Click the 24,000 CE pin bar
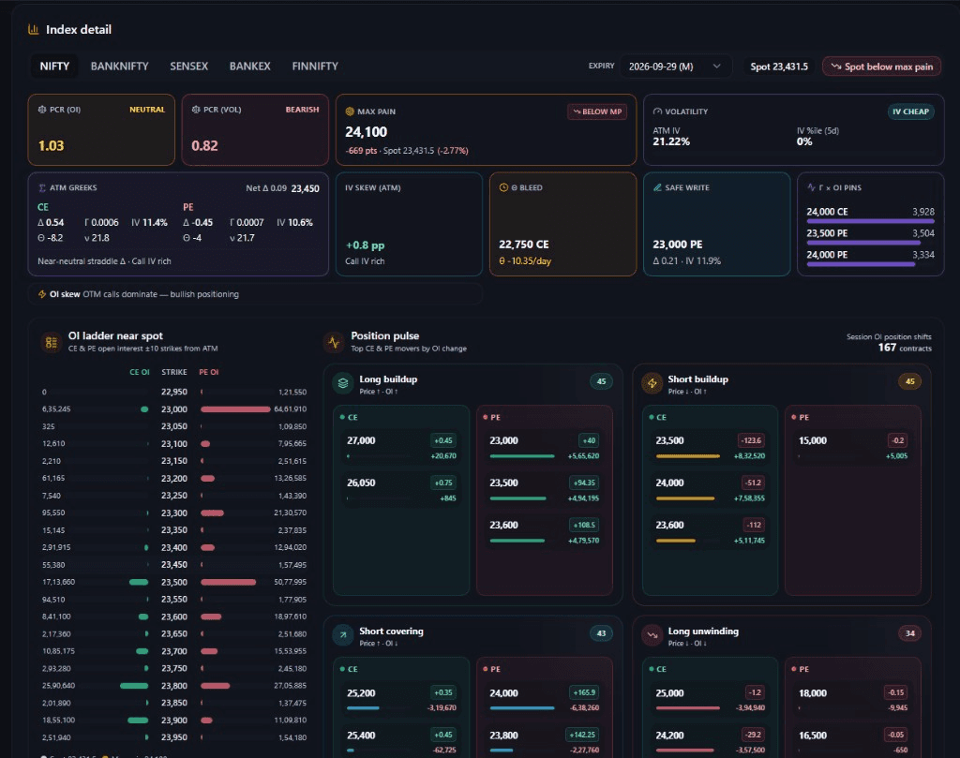This screenshot has height=758, width=960. tap(870, 221)
